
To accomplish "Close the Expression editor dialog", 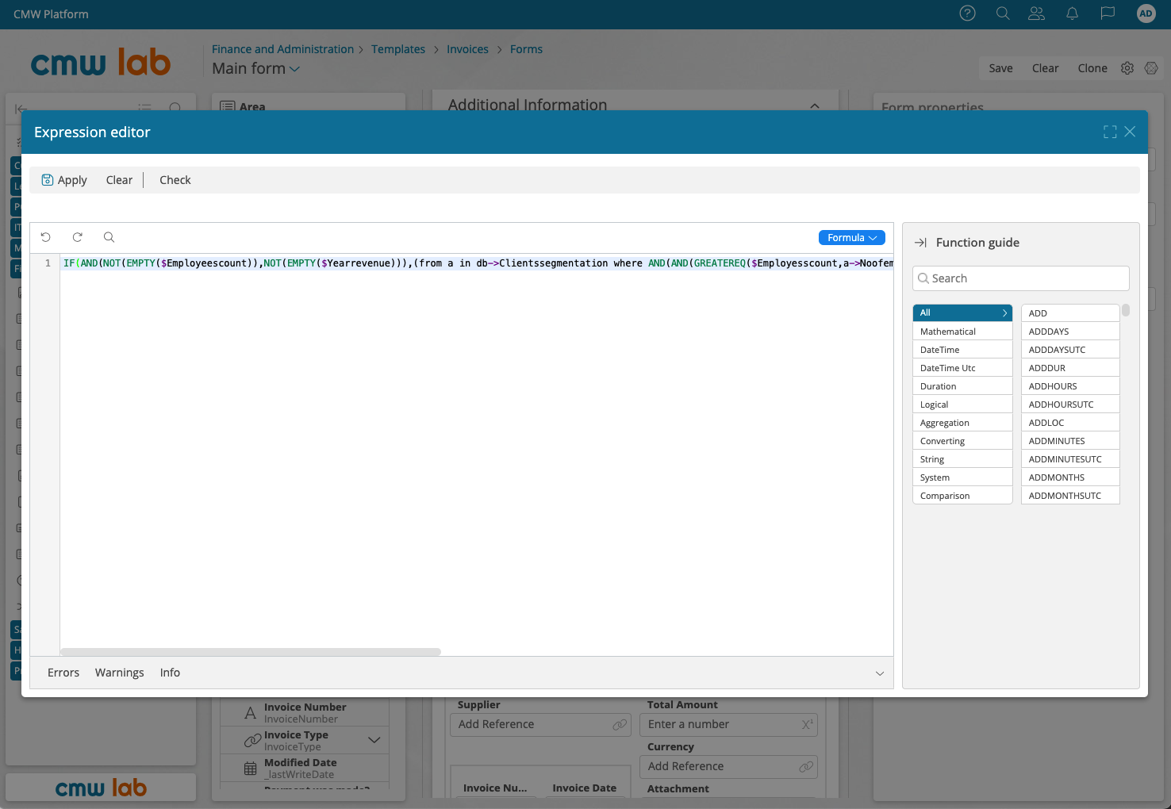I will coord(1130,132).
